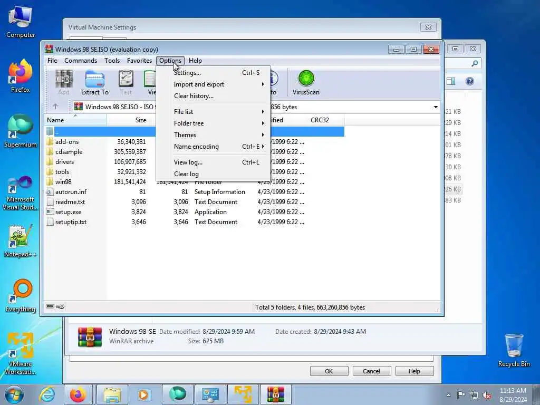
Task: Open the Favorites menu
Action: [139, 61]
